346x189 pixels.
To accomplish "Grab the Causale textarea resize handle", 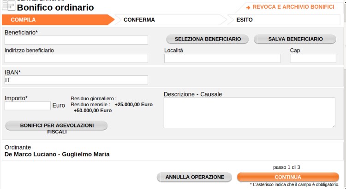I will pos(333,126).
